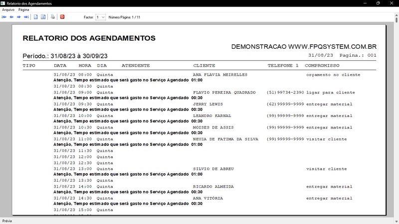
Task: Click the DEMONSTRACAO WWW.FPQSYSTEM.COM.BR text
Action: [304, 47]
